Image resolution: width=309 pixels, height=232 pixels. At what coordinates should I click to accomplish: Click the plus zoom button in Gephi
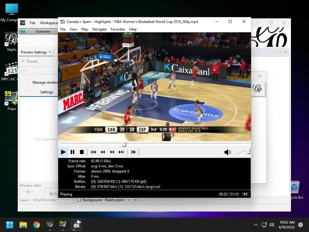pyautogui.click(x=135, y=200)
